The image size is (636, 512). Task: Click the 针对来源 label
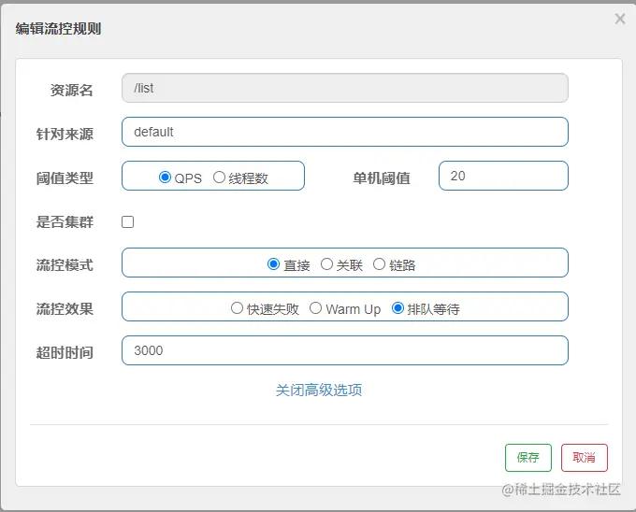(x=65, y=134)
